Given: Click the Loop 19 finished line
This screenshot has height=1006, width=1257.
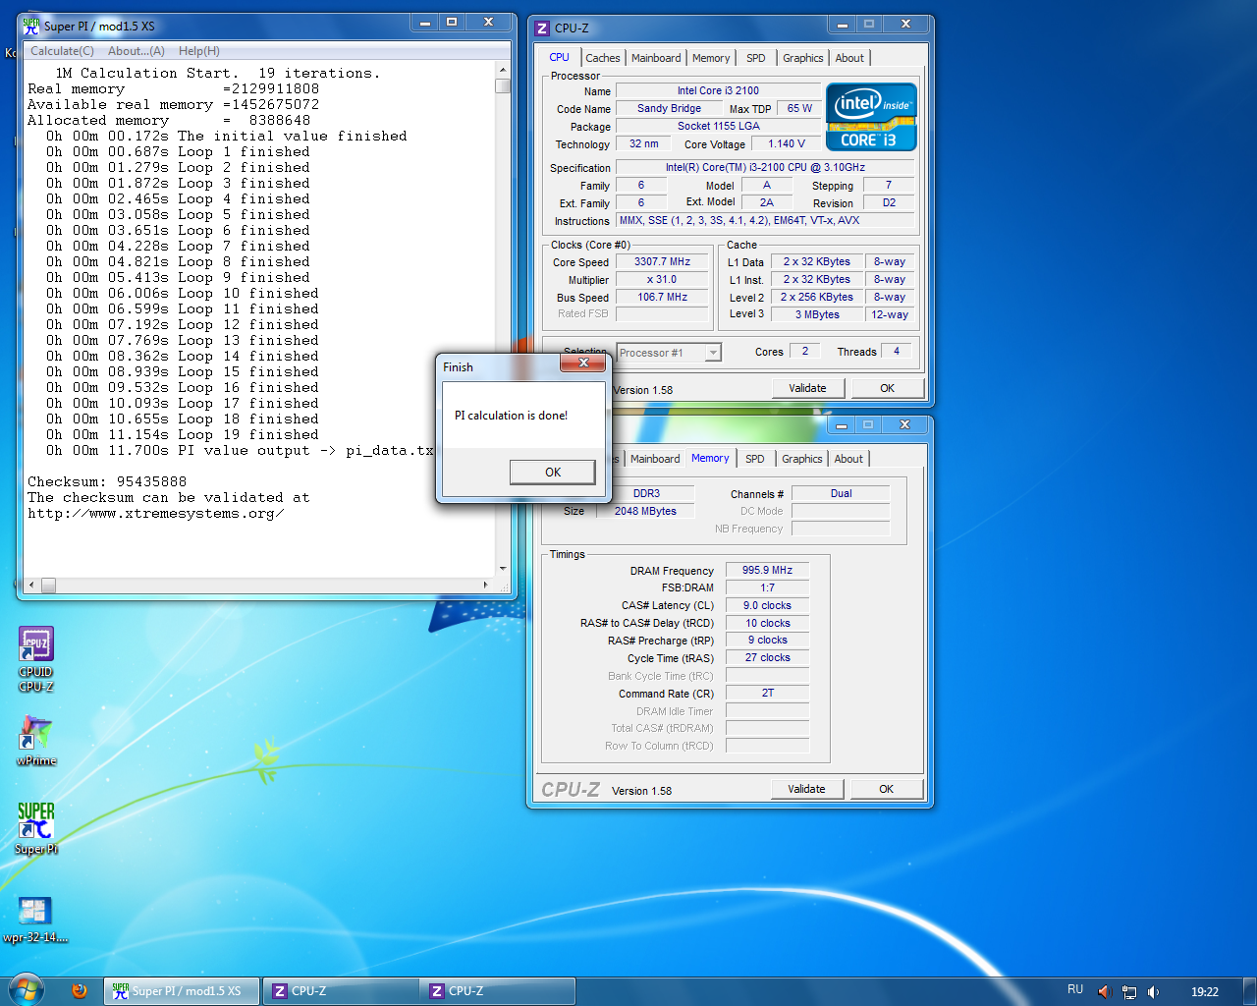Looking at the screenshot, I should pos(182,434).
